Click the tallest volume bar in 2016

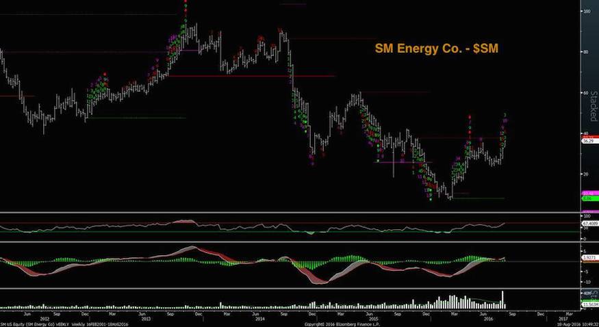[502, 300]
